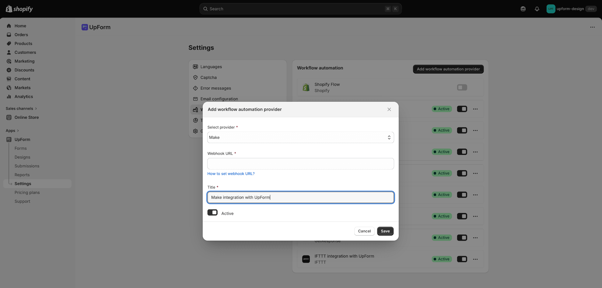This screenshot has height=288, width=602.
Task: Open the notifications bell
Action: tap(537, 9)
